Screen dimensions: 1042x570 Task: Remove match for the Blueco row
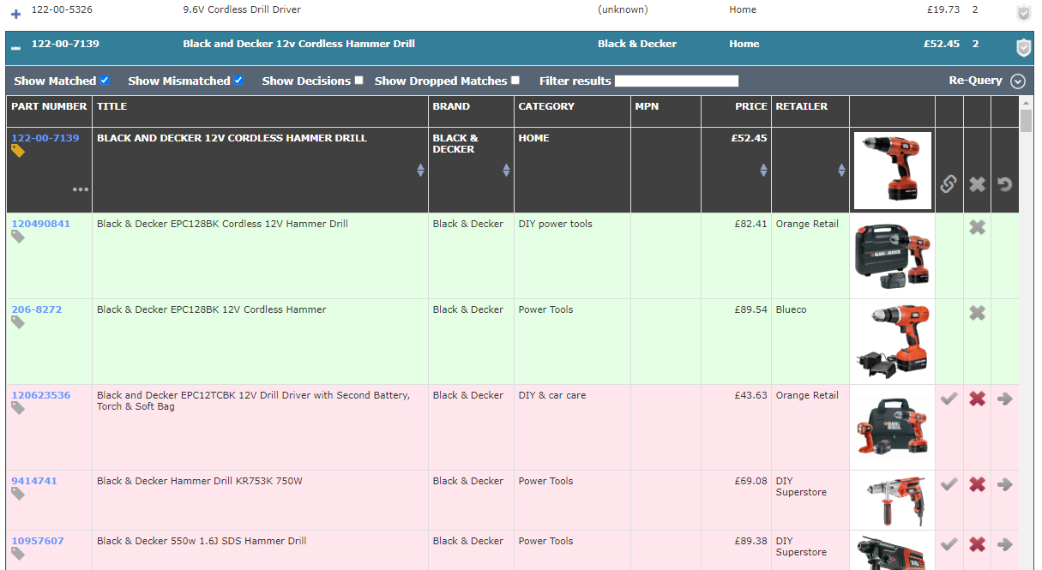pos(977,313)
